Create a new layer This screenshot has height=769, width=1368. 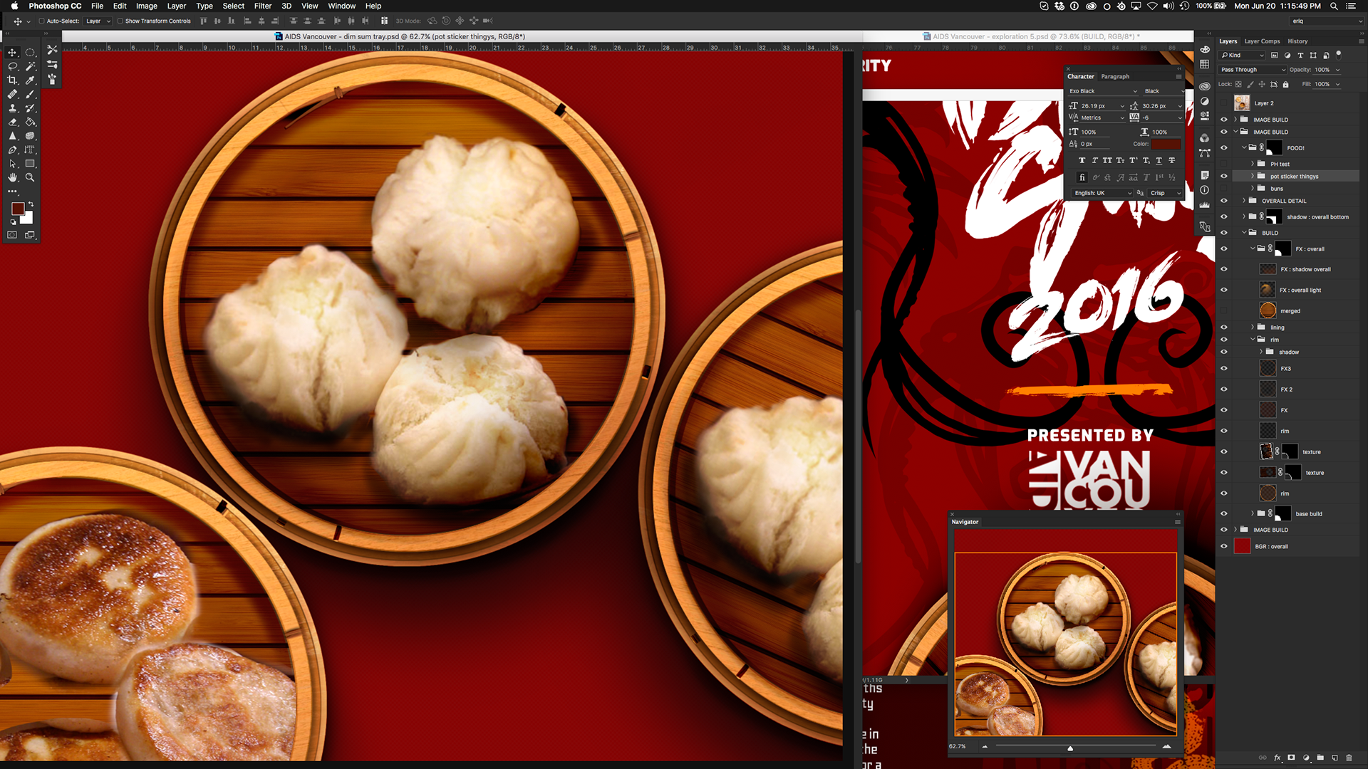click(x=1335, y=758)
